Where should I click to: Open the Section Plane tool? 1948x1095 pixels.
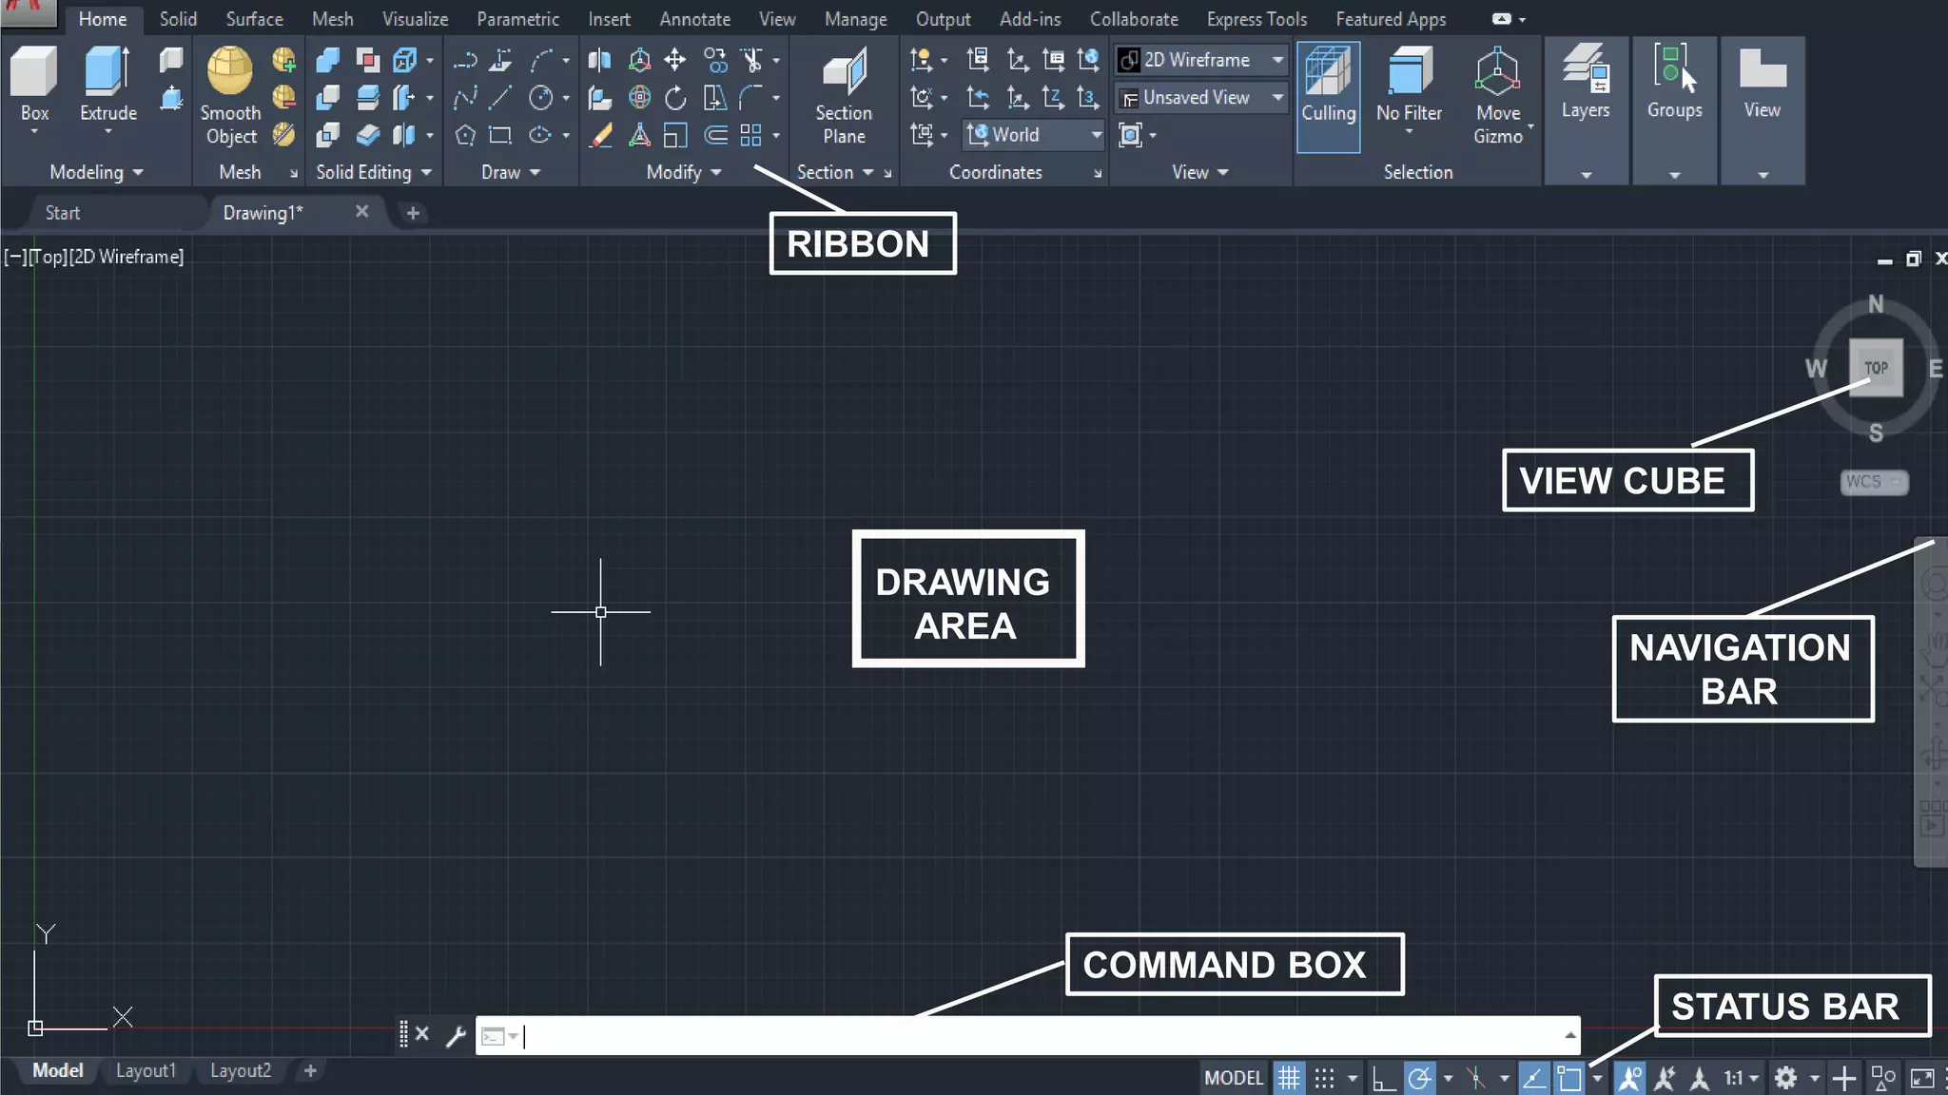pos(844,95)
